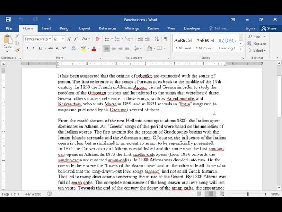Increase indent of paragraph
The width and height of the screenshot is (282, 212).
tap(147, 39)
